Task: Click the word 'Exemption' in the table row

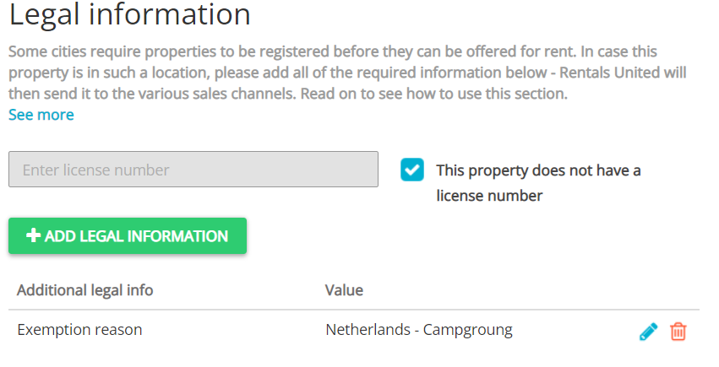Action: (52, 330)
